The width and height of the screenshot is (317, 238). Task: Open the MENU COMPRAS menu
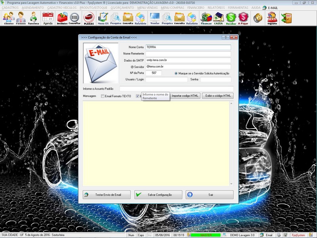point(172,8)
